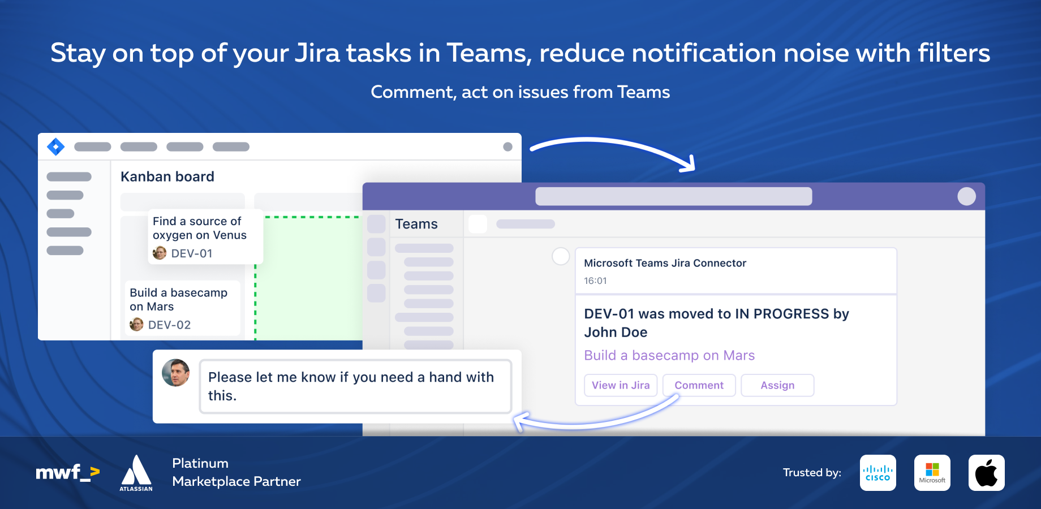
Task: Click the Atlassian logo
Action: point(136,473)
